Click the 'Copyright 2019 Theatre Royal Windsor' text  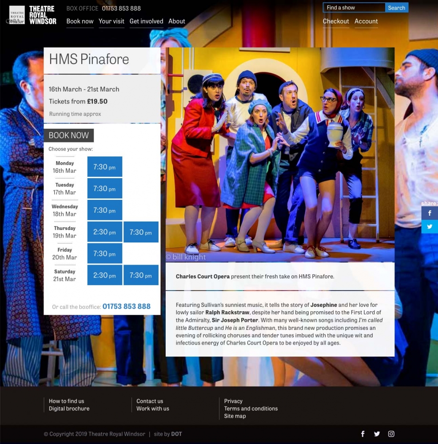coord(94,434)
